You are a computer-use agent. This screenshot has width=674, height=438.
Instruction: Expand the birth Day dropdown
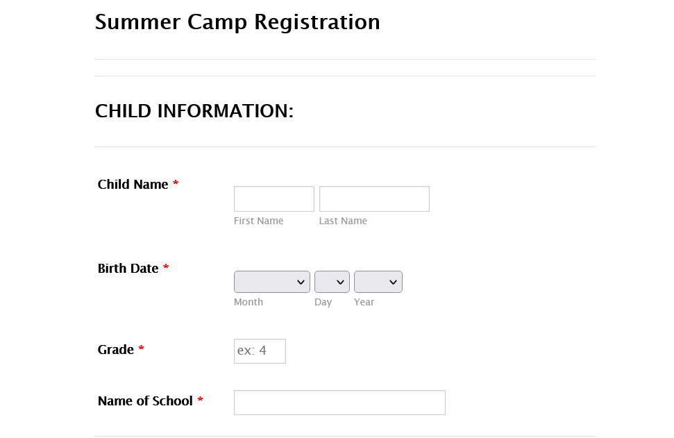(x=332, y=282)
